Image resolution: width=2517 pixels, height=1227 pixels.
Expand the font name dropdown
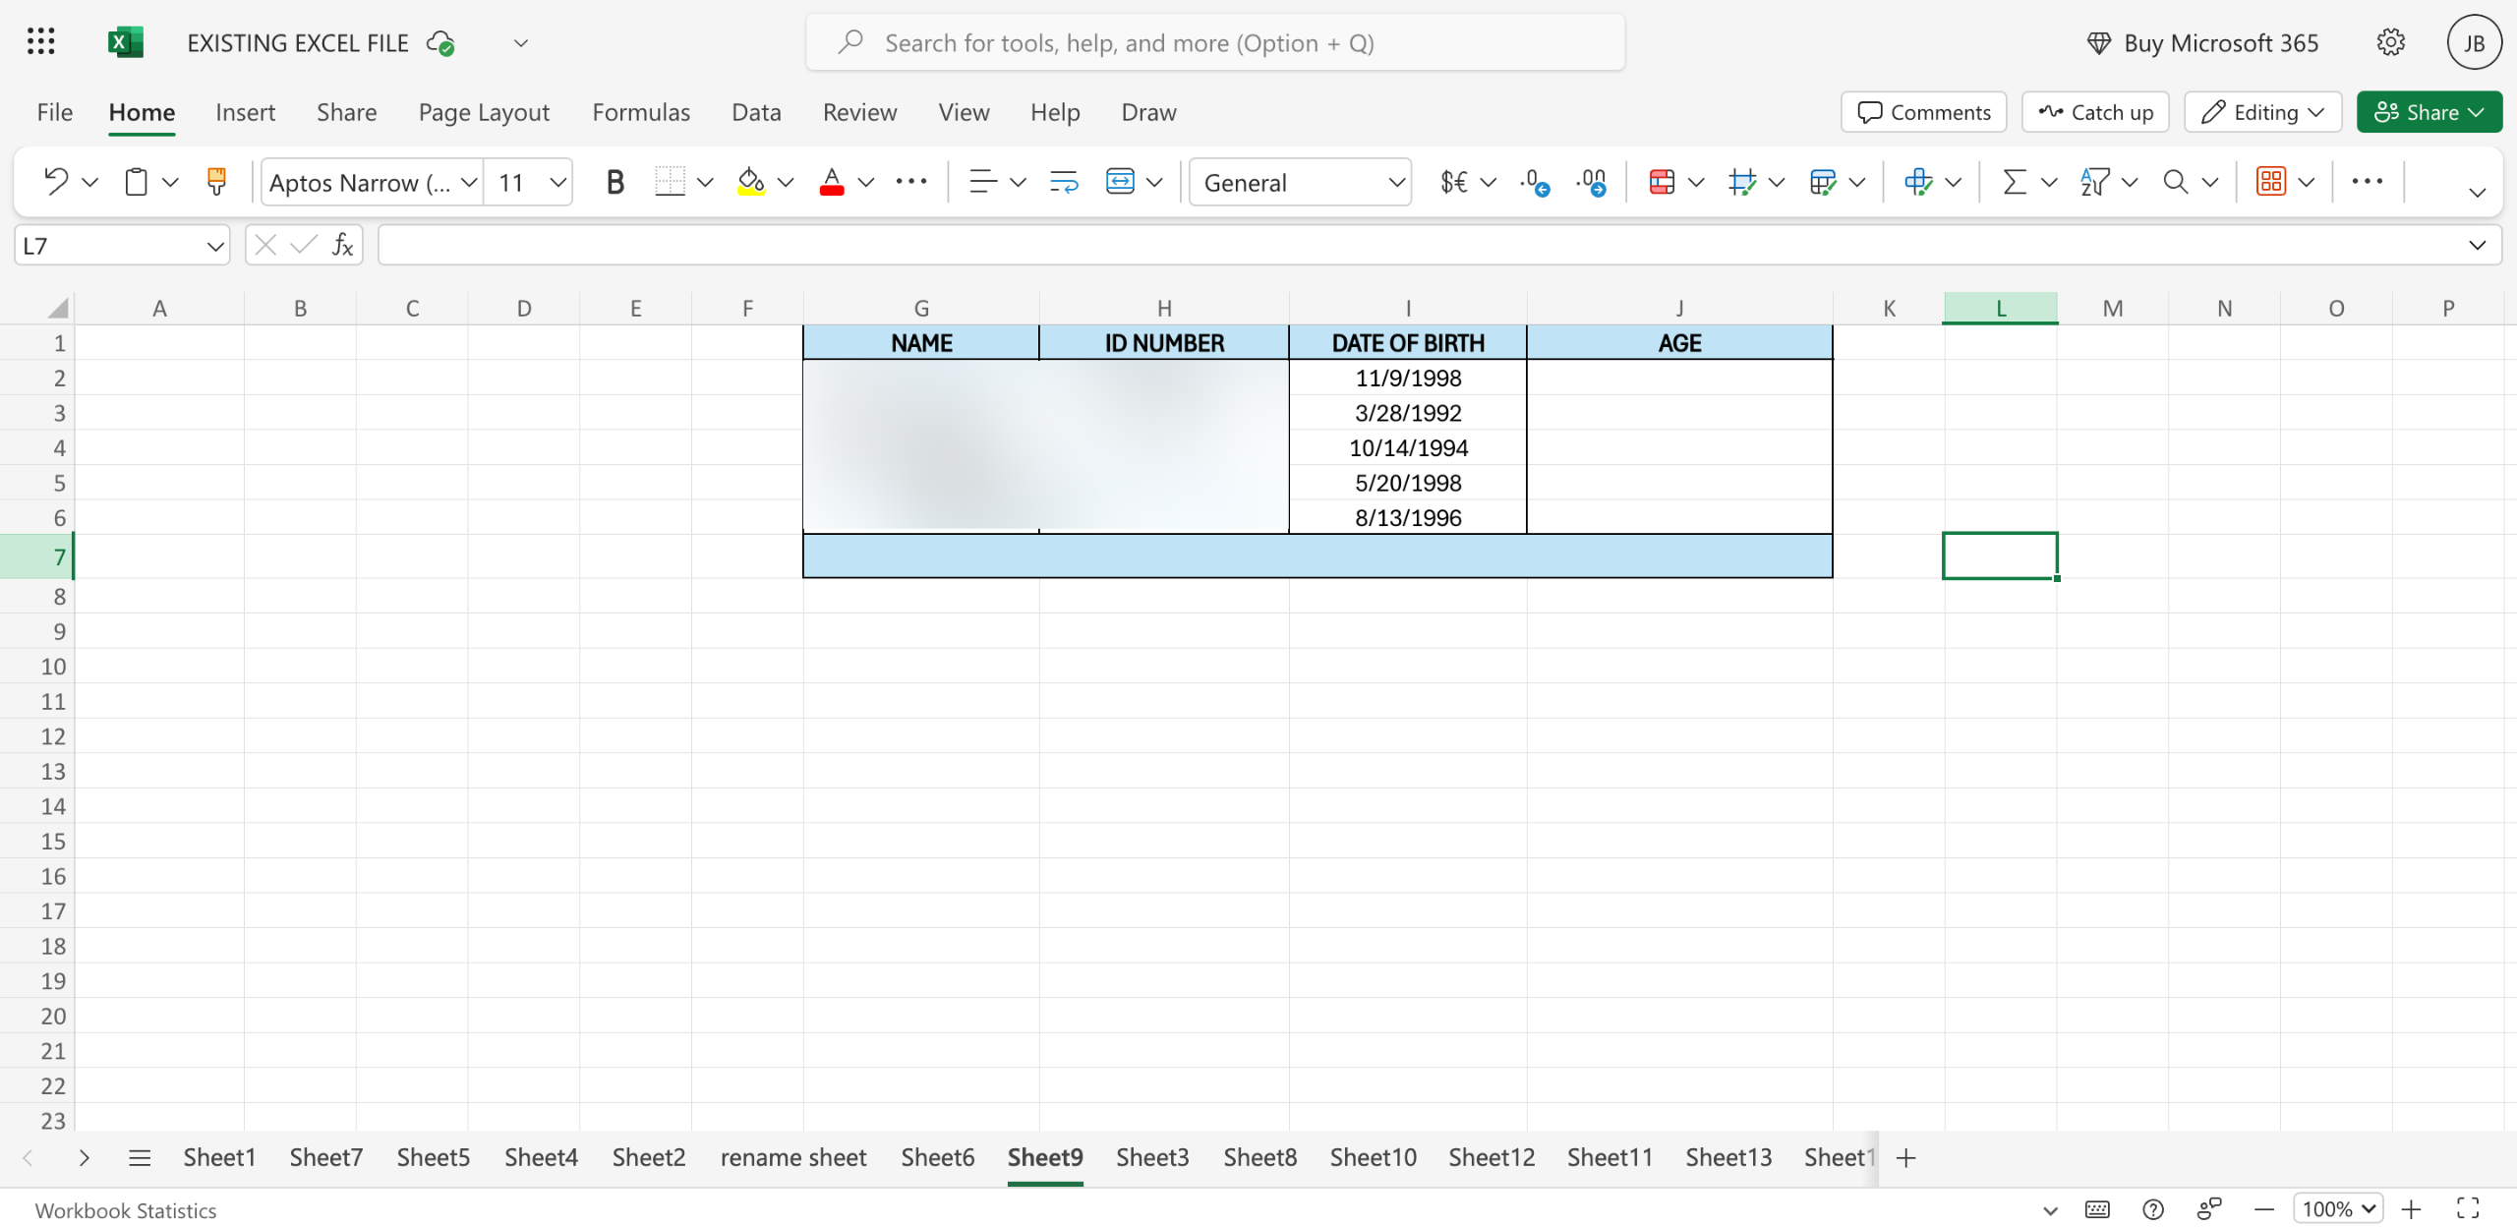coord(469,182)
